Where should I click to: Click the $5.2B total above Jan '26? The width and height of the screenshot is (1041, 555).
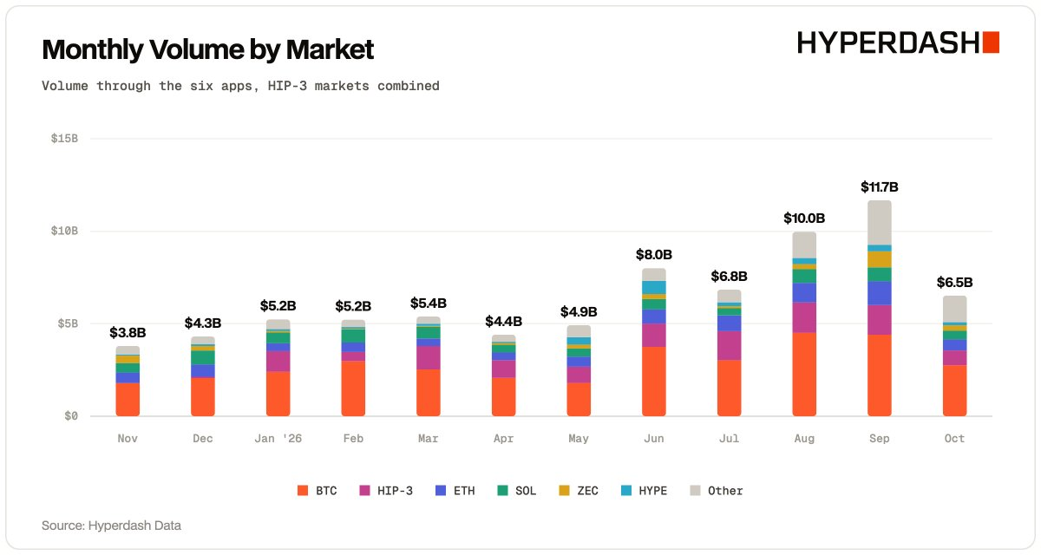coord(278,306)
